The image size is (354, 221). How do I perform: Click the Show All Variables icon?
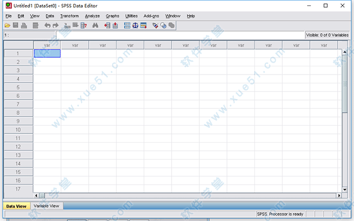tap(172, 26)
